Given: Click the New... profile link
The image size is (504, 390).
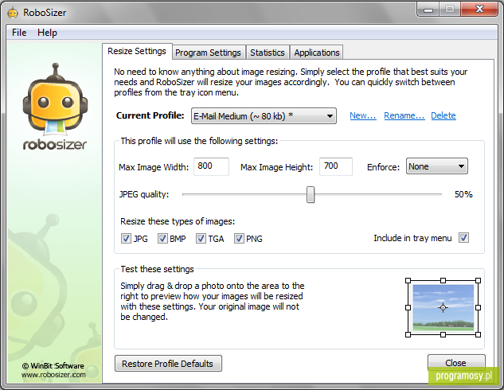Looking at the screenshot, I should pos(363,115).
